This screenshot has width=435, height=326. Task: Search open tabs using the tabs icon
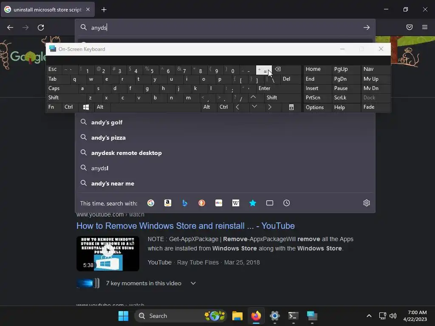(270, 203)
